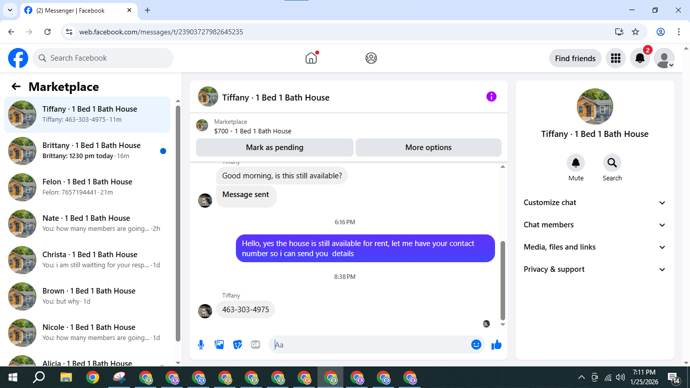The image size is (690, 388).
Task: Open the Groups icon in top navigation
Action: tap(371, 58)
